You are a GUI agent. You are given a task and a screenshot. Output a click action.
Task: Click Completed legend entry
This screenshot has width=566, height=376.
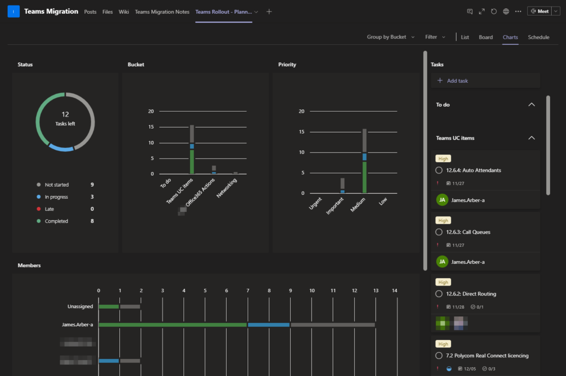(x=65, y=221)
